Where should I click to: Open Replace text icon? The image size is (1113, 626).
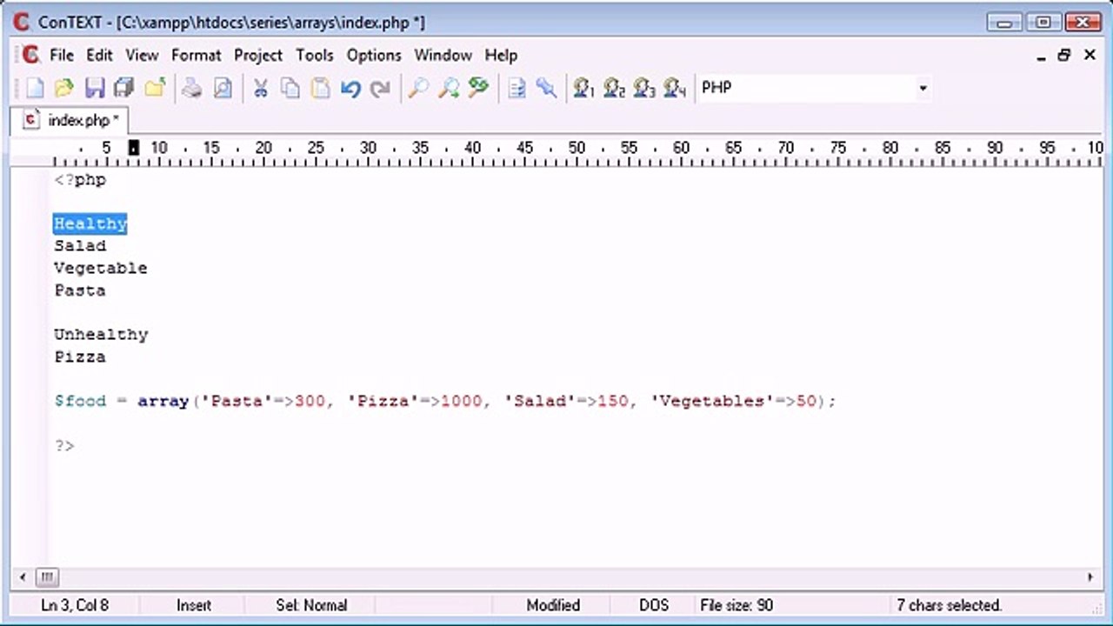pos(478,88)
